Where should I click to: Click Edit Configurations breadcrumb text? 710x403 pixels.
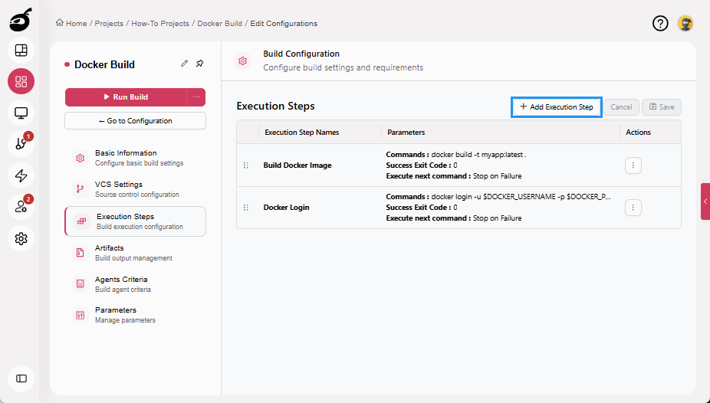284,23
